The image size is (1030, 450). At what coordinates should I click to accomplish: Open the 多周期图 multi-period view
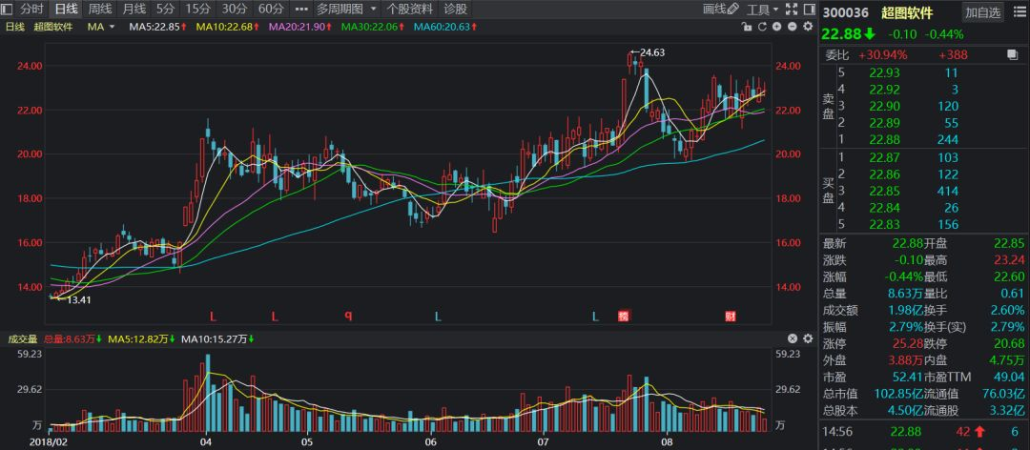340,10
